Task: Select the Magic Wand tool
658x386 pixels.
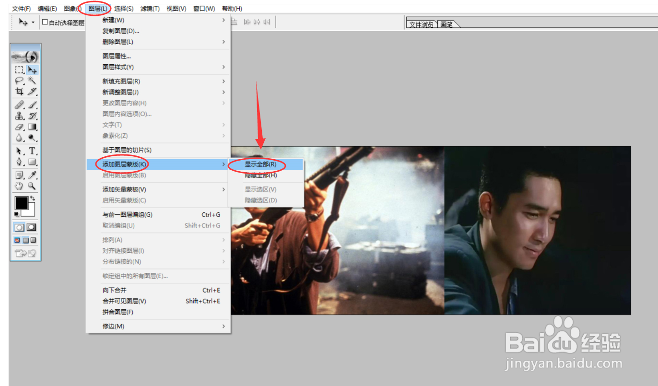Action: click(32, 81)
